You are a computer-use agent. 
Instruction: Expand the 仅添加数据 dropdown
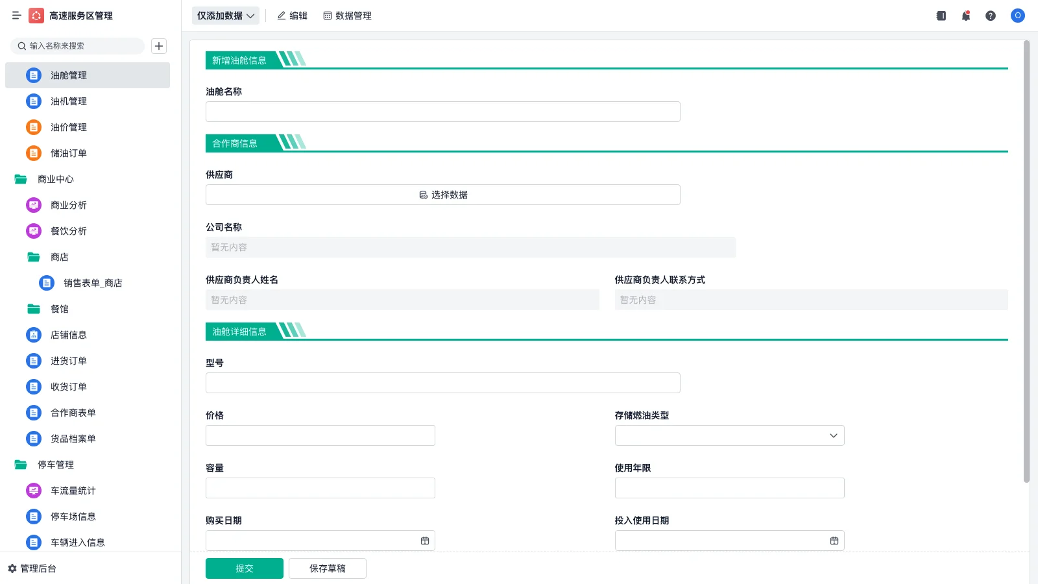tap(226, 16)
